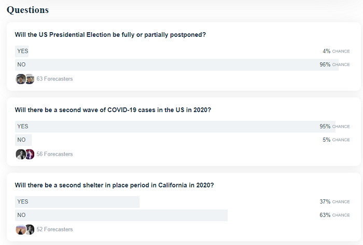View the 63 Forecasters list

(54, 79)
